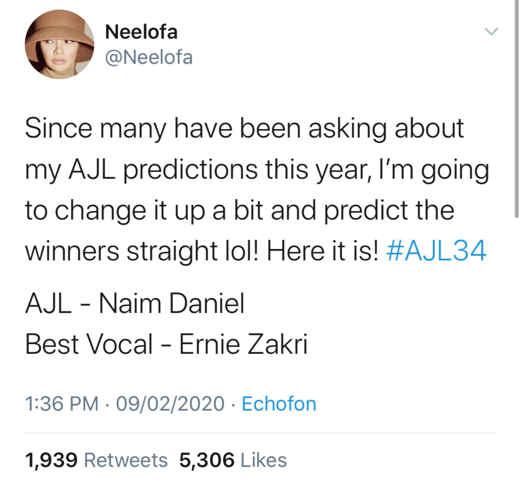Image resolution: width=522 pixels, height=483 pixels.
Task: Click the word 'predictions' in the tweet
Action: point(190,170)
